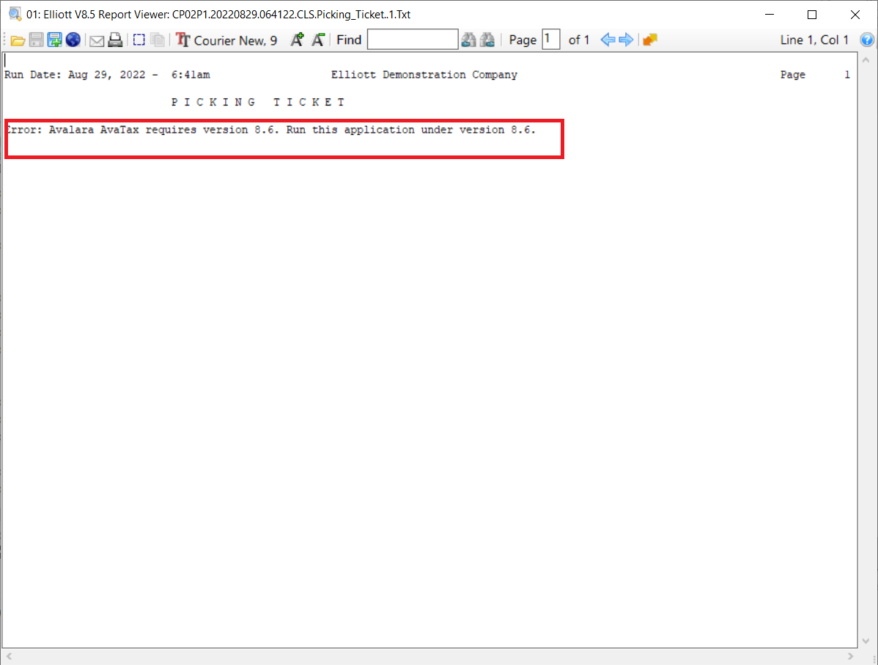The height and width of the screenshot is (665, 878).
Task: Click the horizontal scrollbar left arrow
Action: coord(9,656)
